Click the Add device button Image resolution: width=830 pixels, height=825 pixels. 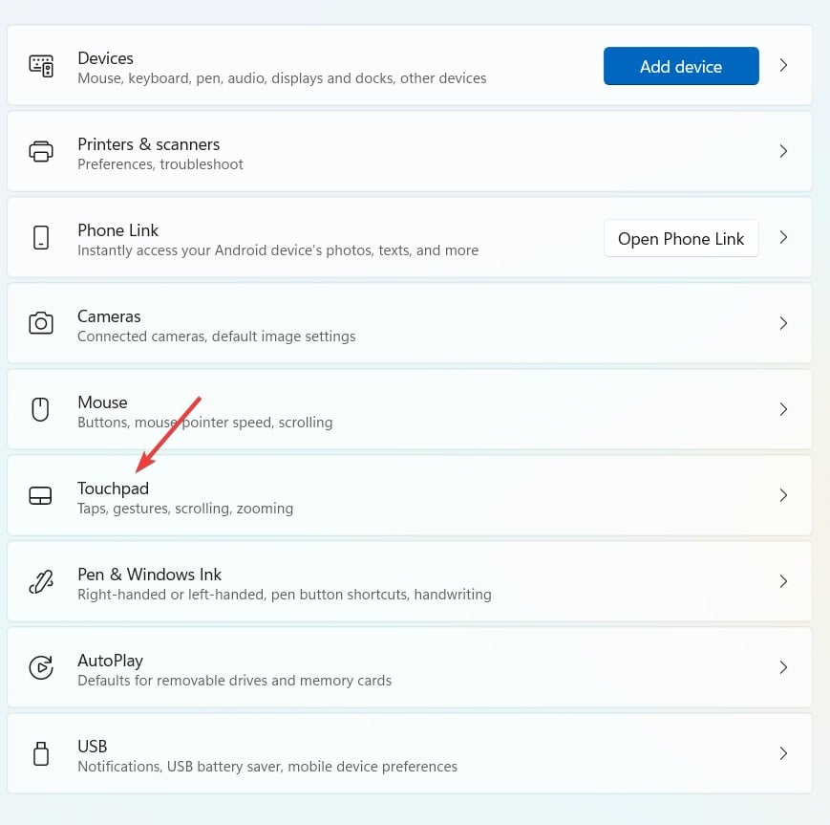681,66
